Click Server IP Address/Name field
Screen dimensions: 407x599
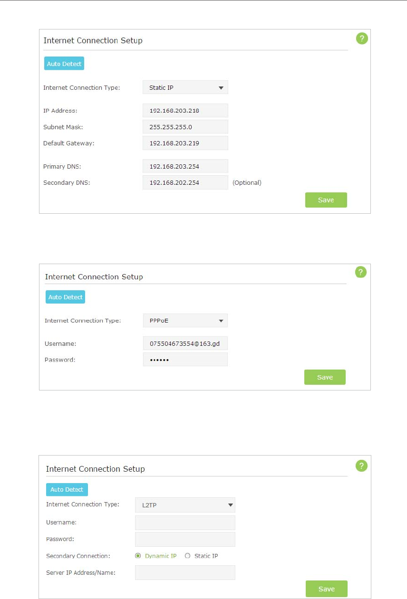(185, 572)
